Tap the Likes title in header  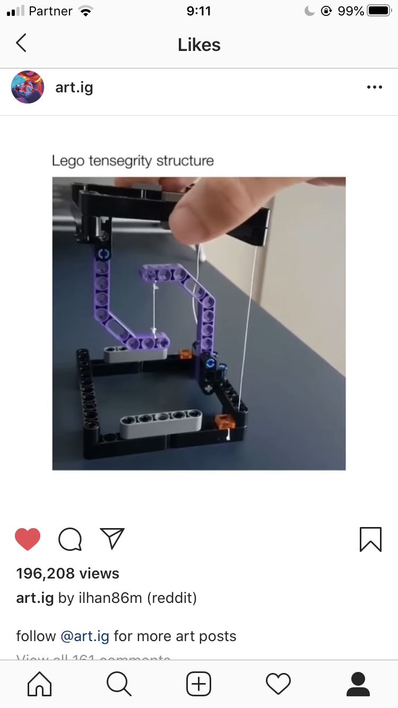pos(199,45)
